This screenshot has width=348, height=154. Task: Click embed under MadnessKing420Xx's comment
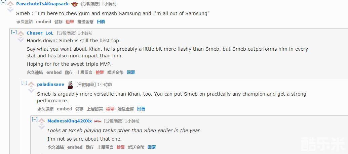(x=75, y=147)
